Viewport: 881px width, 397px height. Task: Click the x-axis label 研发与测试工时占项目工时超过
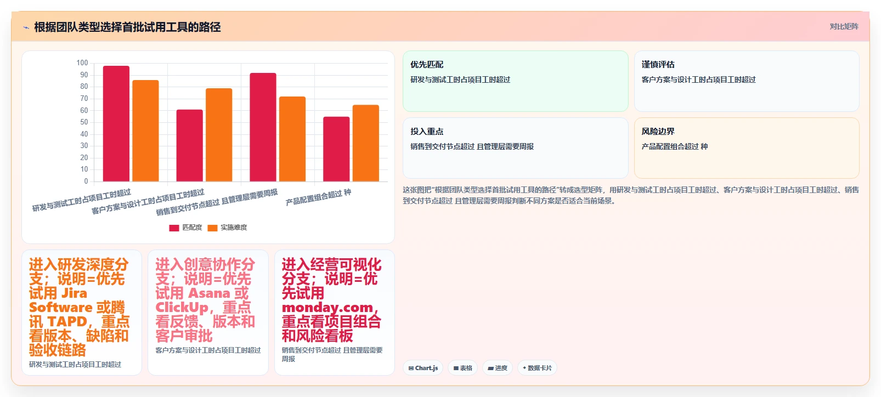pyautogui.click(x=82, y=200)
